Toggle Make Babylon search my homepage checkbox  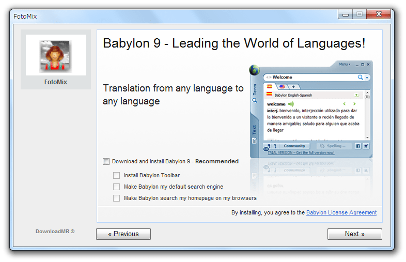[117, 198]
